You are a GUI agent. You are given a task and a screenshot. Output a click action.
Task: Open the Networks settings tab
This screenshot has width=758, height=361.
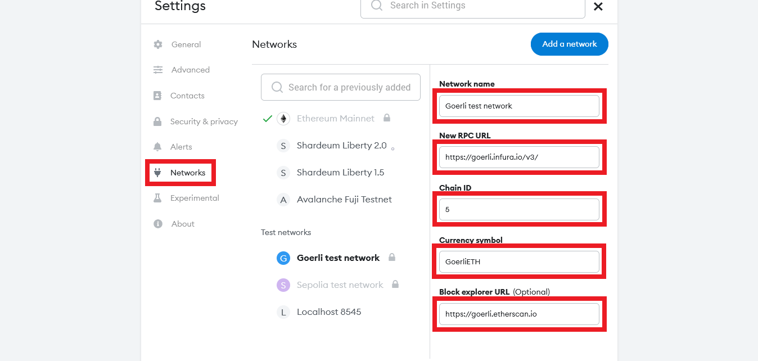tap(187, 173)
